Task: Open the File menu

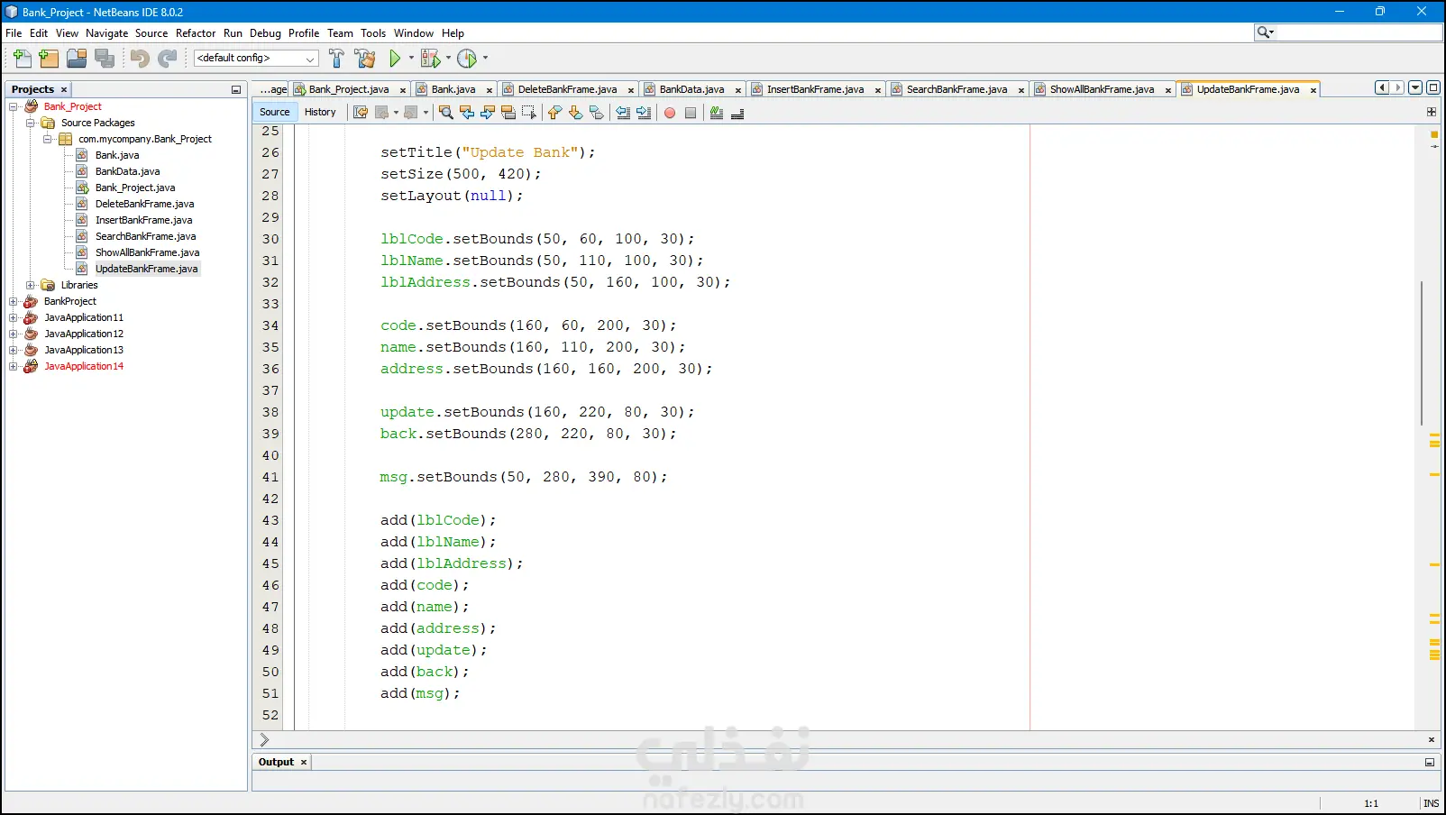Action: (x=14, y=33)
